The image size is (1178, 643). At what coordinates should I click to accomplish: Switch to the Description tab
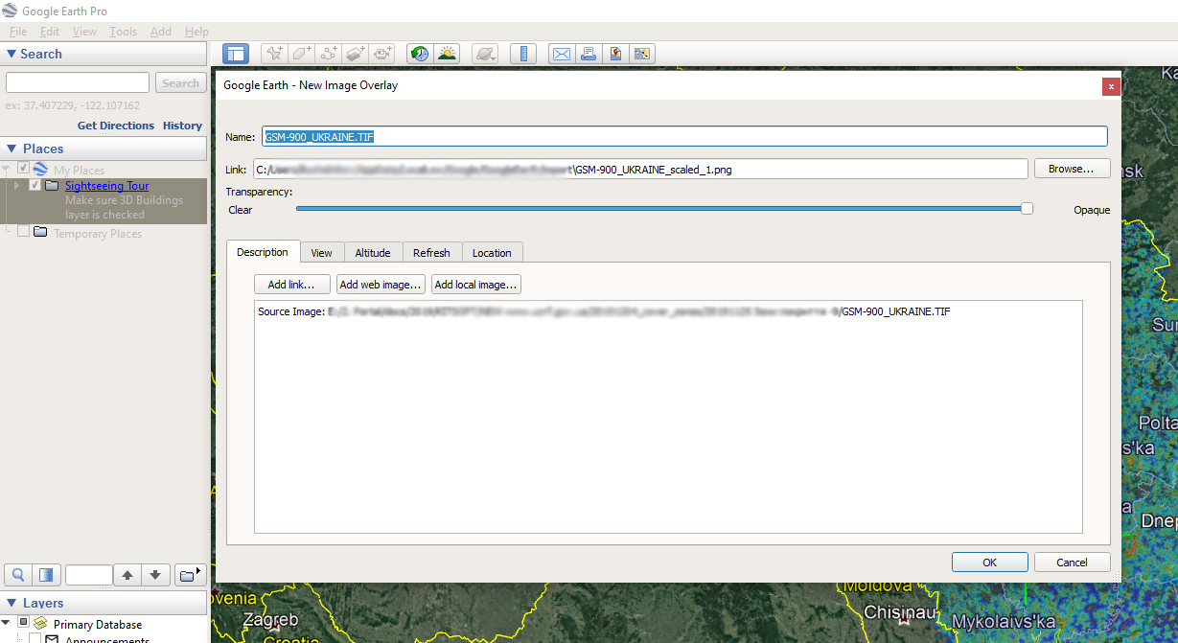click(263, 252)
